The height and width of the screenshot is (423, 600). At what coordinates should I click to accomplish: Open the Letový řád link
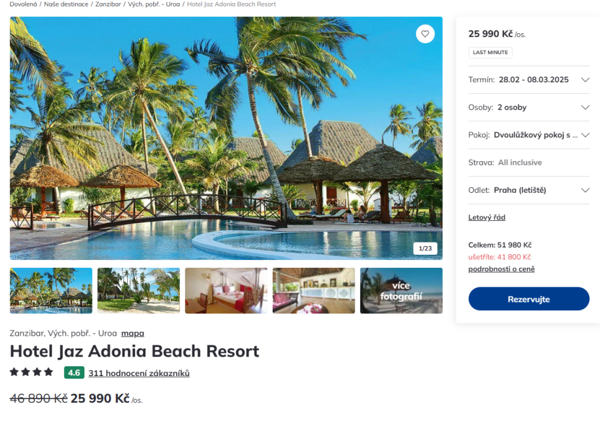click(487, 217)
